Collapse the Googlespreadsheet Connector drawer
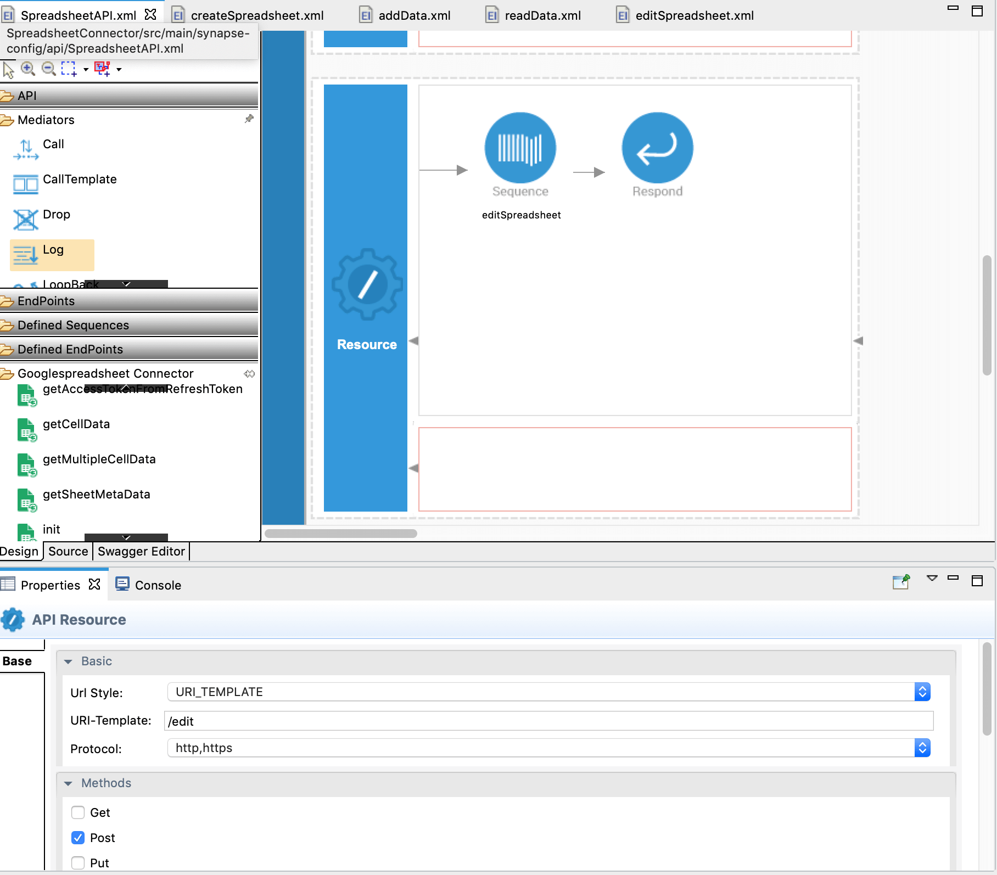 click(x=129, y=373)
